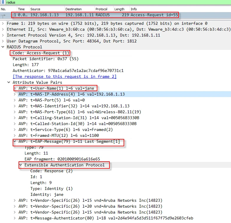The image size is (231, 223).
Task: Select the Access-Request id=55 packet row
Action: coord(94,15)
